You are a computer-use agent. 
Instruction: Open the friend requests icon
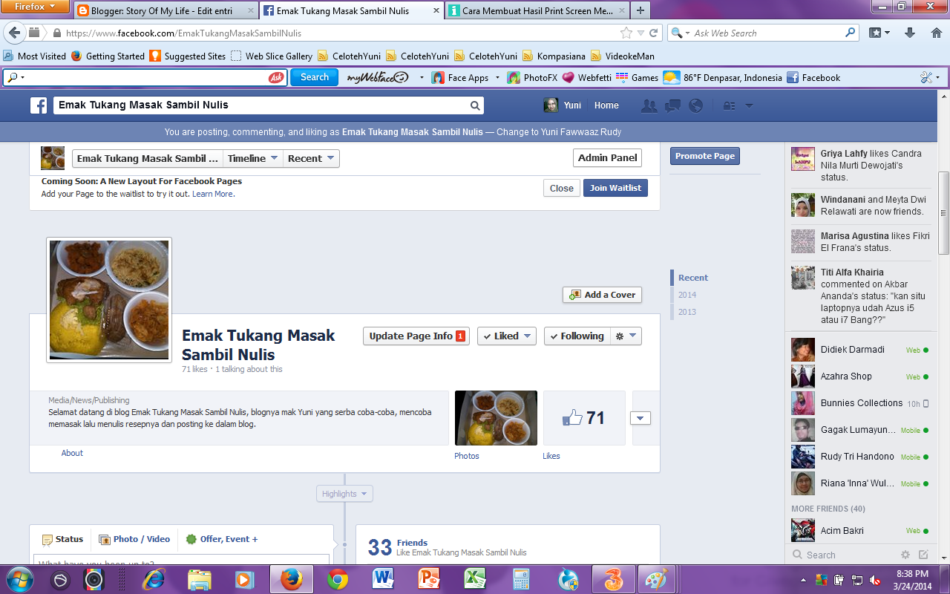649,105
